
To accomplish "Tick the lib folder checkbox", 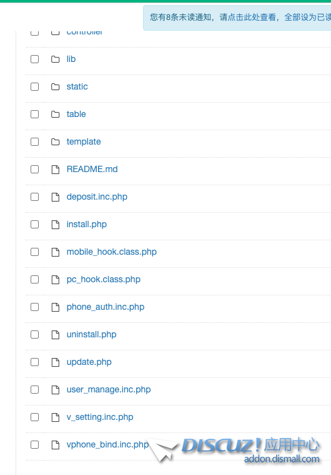I will 35,59.
